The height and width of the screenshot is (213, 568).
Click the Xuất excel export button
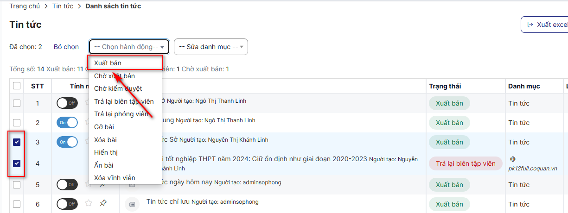(546, 25)
